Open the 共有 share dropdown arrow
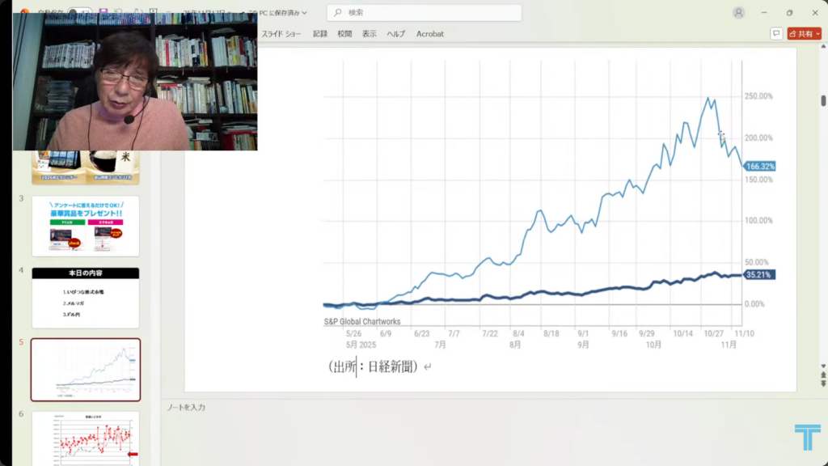Viewport: 828px width, 466px height. 817,34
